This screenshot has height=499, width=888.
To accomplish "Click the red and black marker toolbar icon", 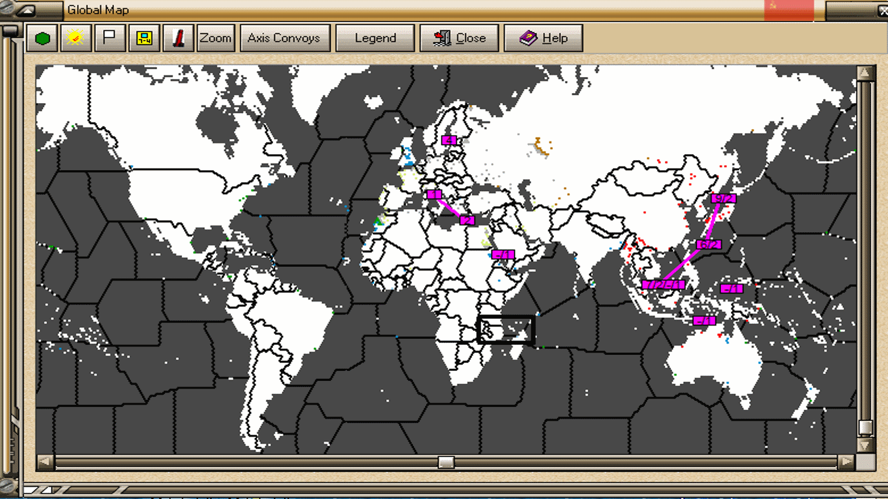I will (x=178, y=38).
